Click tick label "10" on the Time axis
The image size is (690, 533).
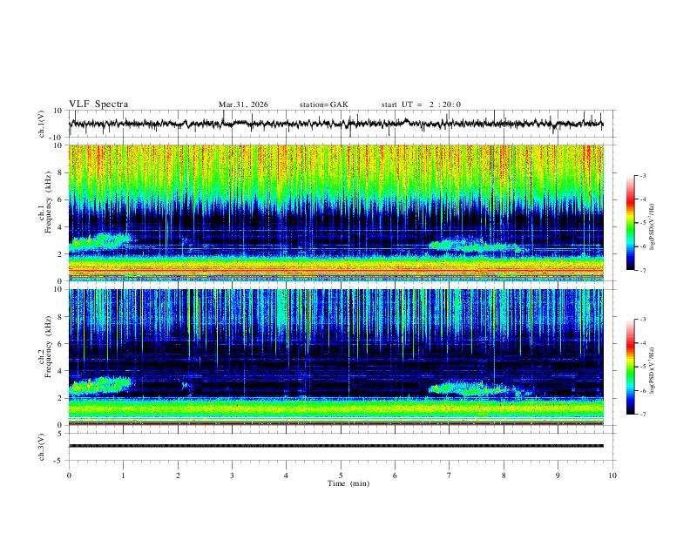[x=612, y=476]
